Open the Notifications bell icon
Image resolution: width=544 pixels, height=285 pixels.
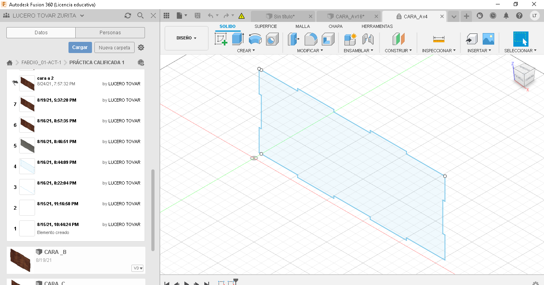point(506,16)
